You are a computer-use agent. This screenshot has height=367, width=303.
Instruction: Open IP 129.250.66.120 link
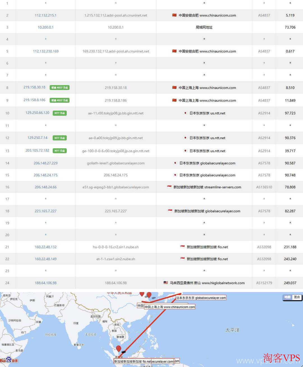click(37, 113)
